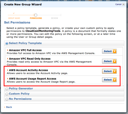
Task: Click the Cancel link
Action: point(118,4)
